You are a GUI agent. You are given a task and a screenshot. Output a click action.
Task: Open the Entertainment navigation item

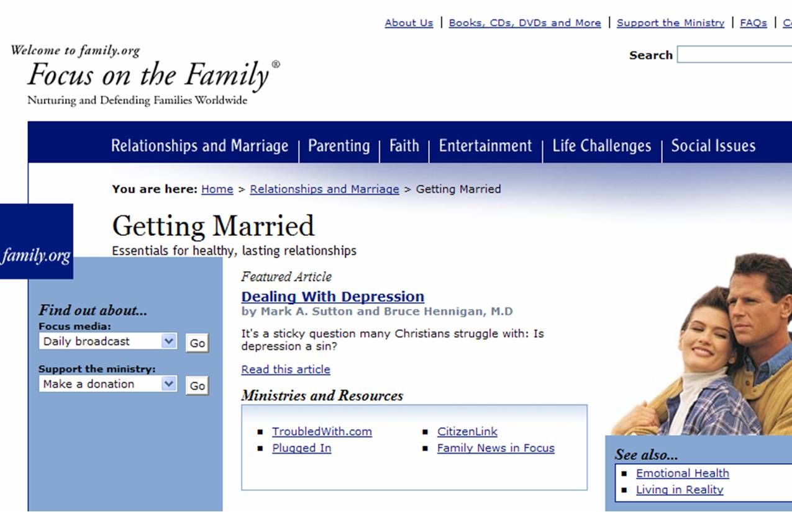click(485, 146)
